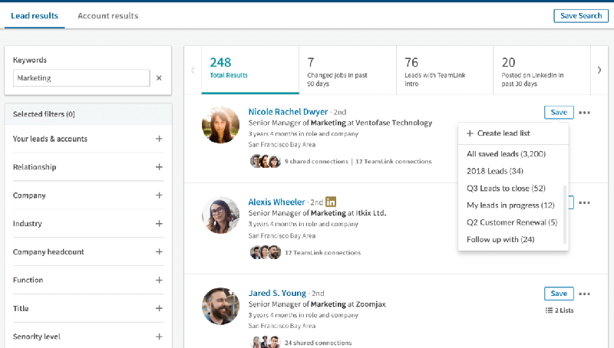Expand the Industry filter
The image size is (614, 348).
tap(159, 224)
